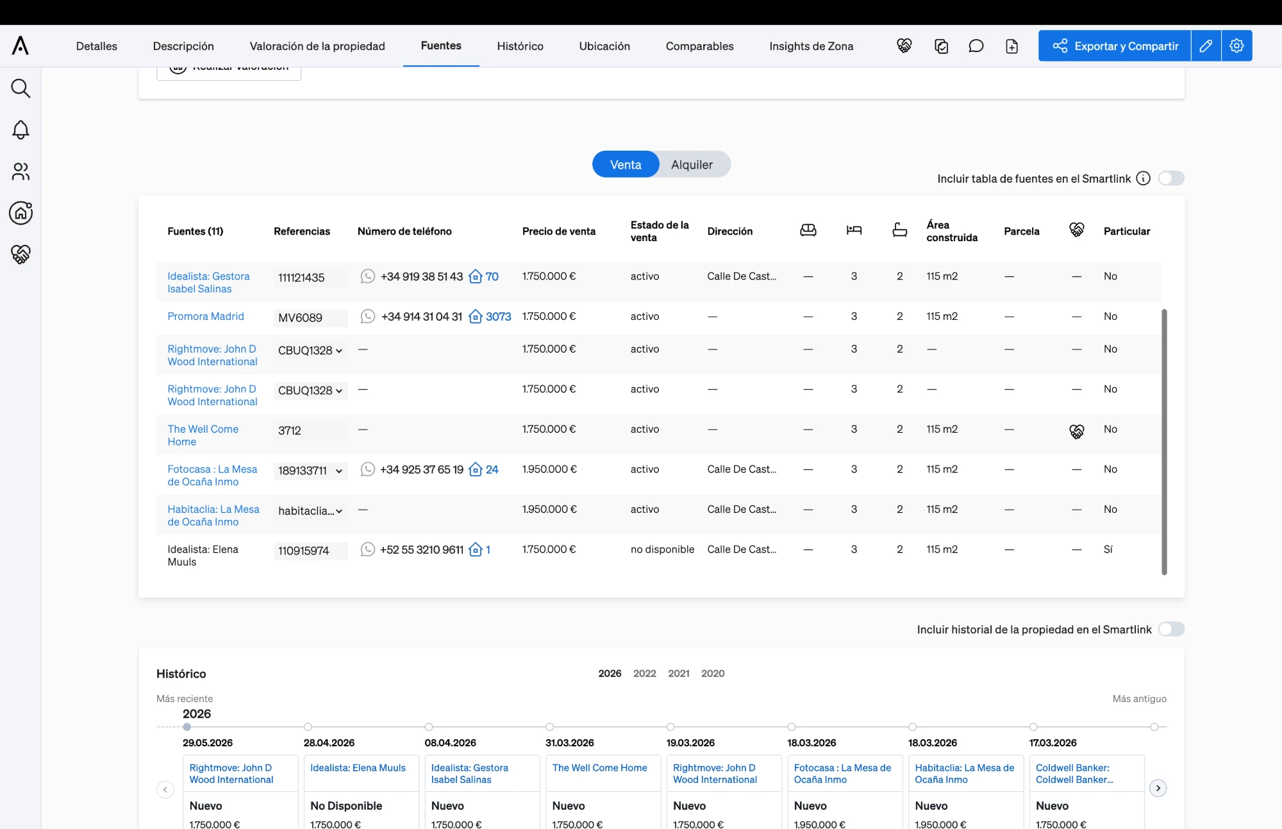Click the copy-check icon in top toolbar

coord(941,46)
